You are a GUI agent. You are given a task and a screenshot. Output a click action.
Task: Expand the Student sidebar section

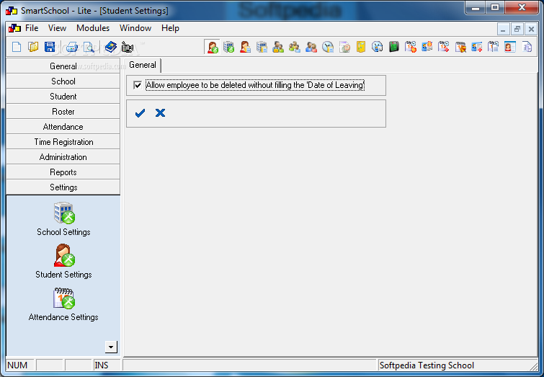63,97
